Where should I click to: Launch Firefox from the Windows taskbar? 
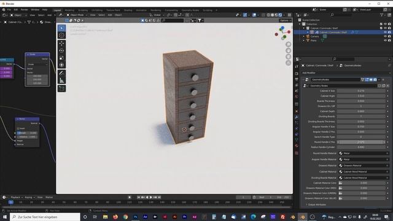click(115, 217)
